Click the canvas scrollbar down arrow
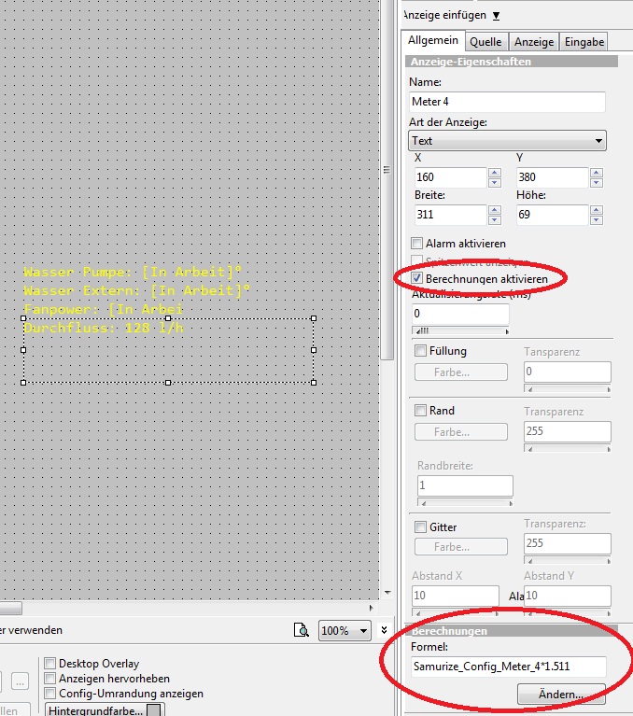Viewport: 633px width, 716px height. pos(387,593)
